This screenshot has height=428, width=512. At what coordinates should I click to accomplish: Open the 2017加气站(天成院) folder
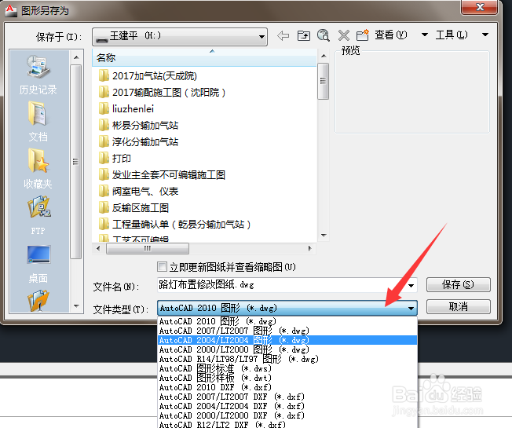(148, 75)
